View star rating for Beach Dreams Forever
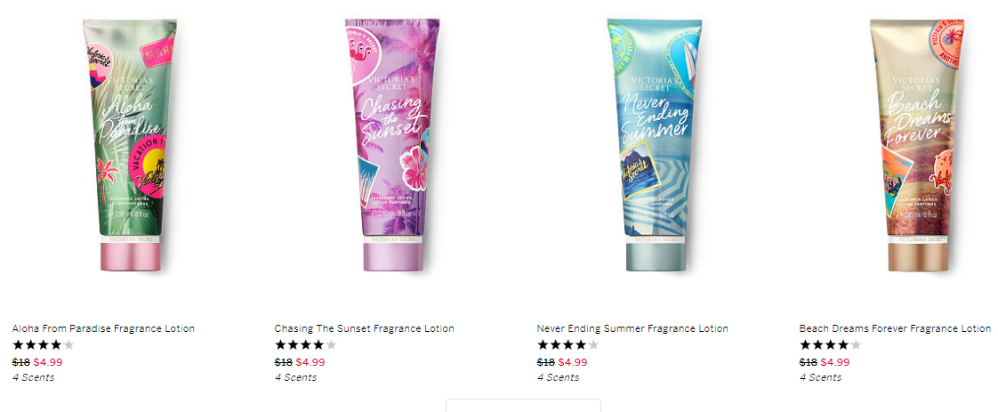Image resolution: width=998 pixels, height=412 pixels. click(830, 345)
